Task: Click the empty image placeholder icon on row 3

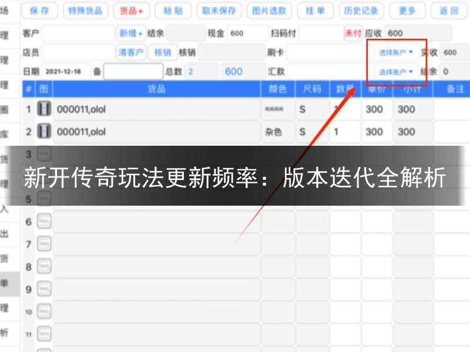Action: (x=44, y=153)
